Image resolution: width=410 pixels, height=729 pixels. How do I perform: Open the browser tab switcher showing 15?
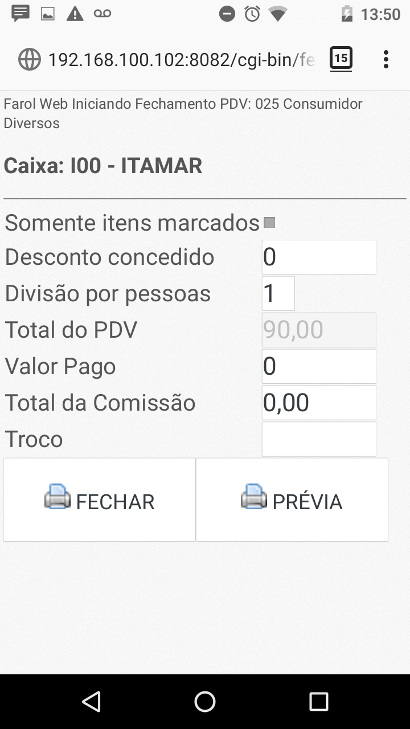pos(341,59)
